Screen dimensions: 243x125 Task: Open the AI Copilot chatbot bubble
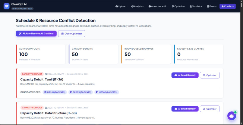(232, 116)
